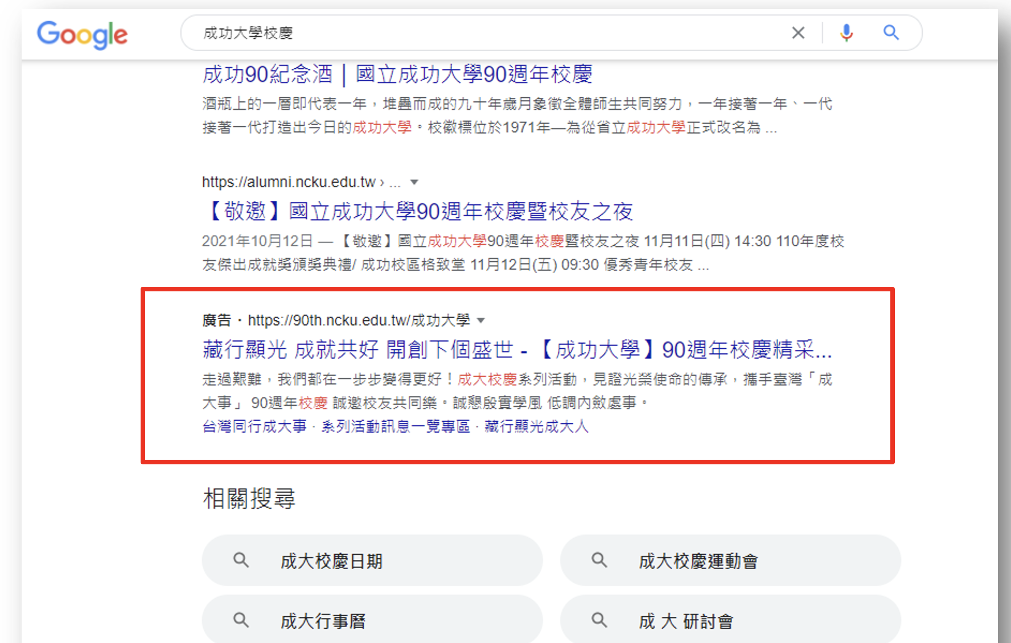Select related search 成大校慶運動會

point(730,560)
